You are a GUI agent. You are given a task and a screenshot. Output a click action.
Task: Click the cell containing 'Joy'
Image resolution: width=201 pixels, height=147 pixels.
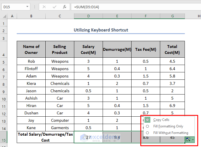pos(31,120)
